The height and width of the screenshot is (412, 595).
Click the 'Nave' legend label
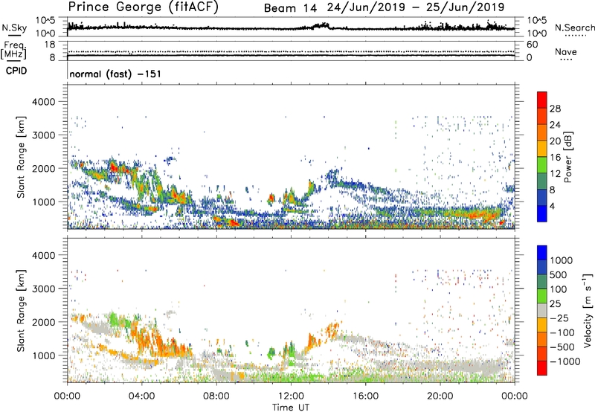click(566, 52)
